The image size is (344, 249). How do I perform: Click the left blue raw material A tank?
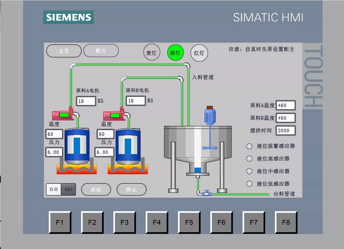click(x=77, y=146)
